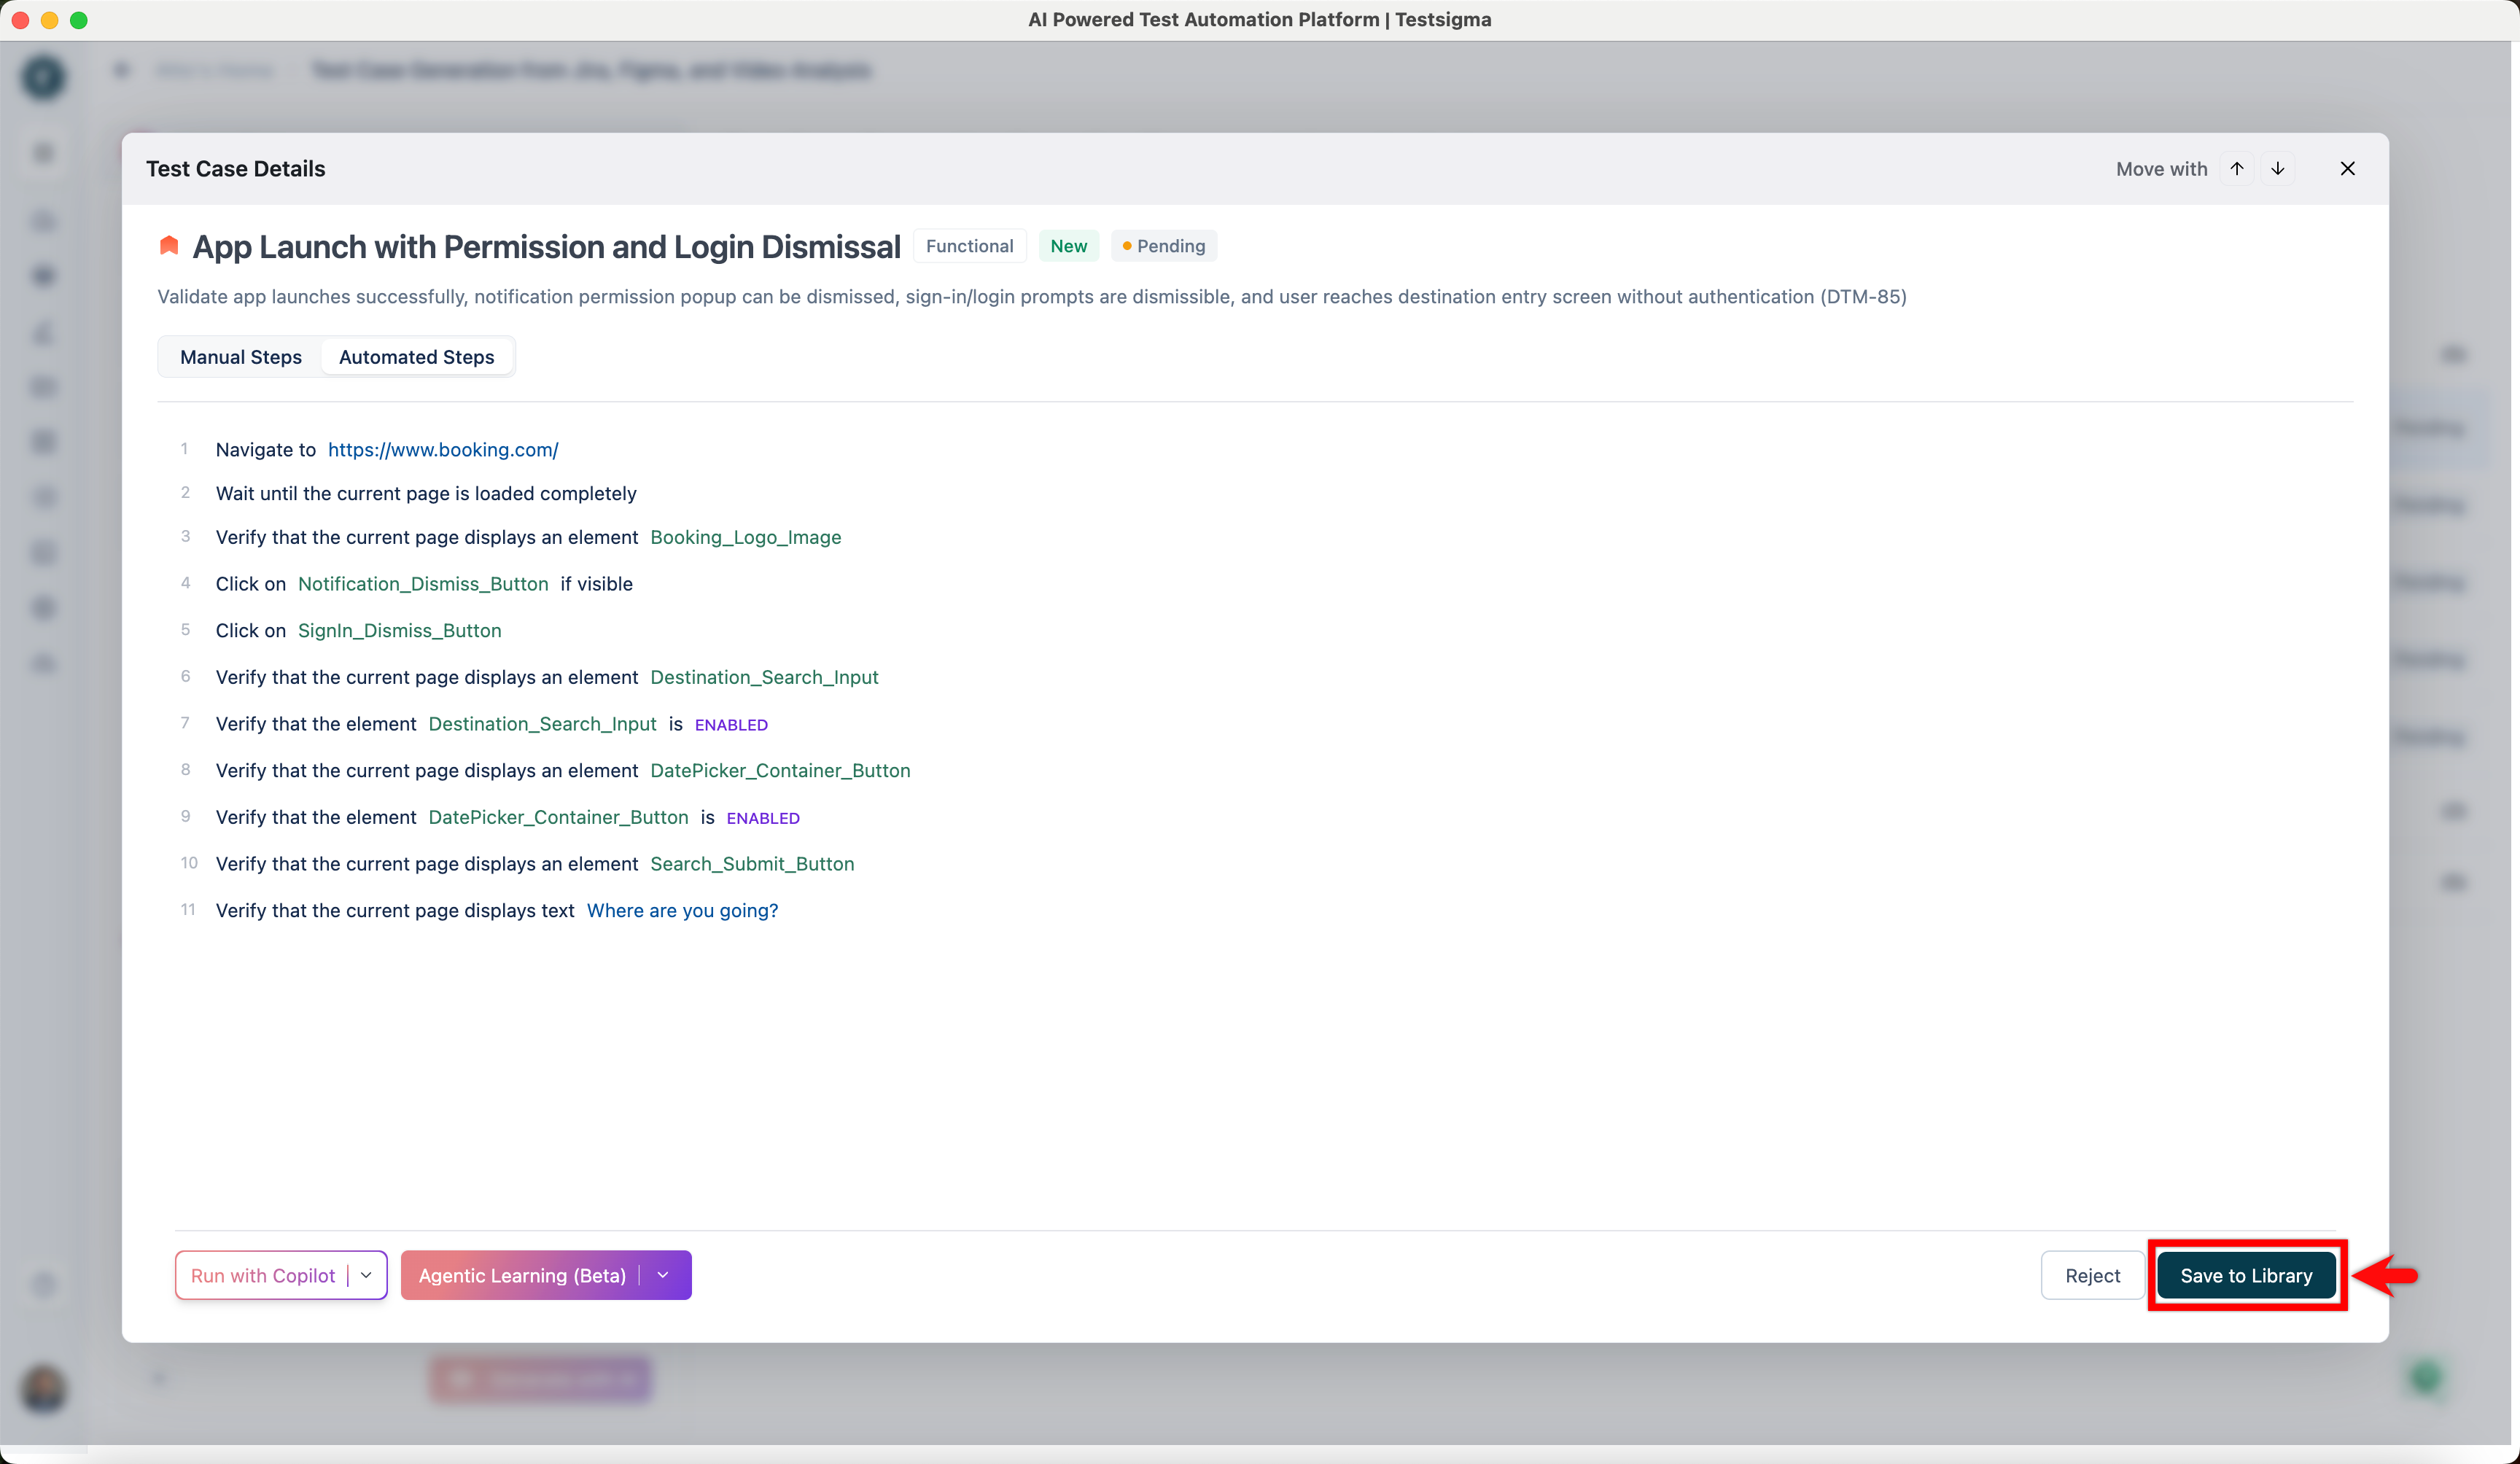Click the Functional type tag

[x=968, y=246]
